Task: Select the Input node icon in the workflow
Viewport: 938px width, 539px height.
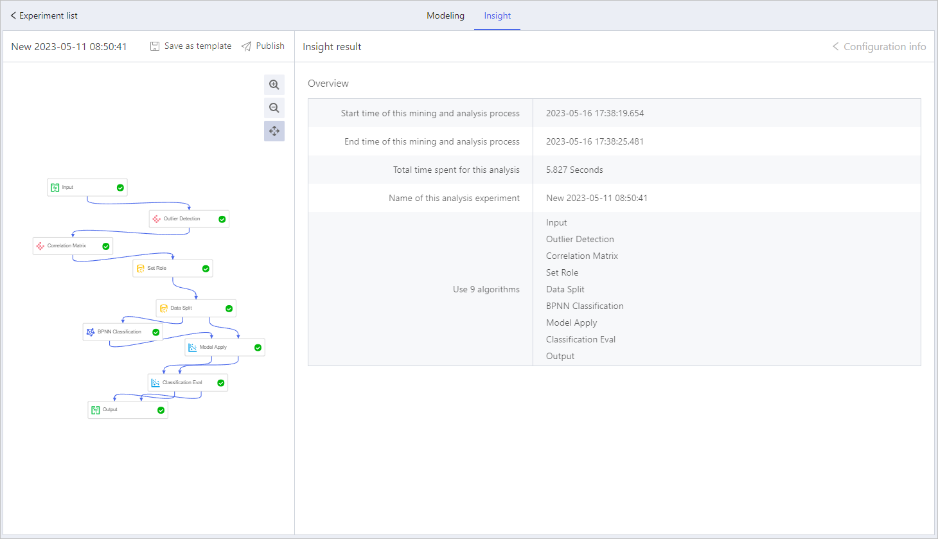Action: click(x=55, y=187)
